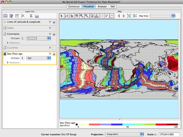Screen dimensions: 183x137
Task: Go to previous map view arrow
Action: (119, 16)
